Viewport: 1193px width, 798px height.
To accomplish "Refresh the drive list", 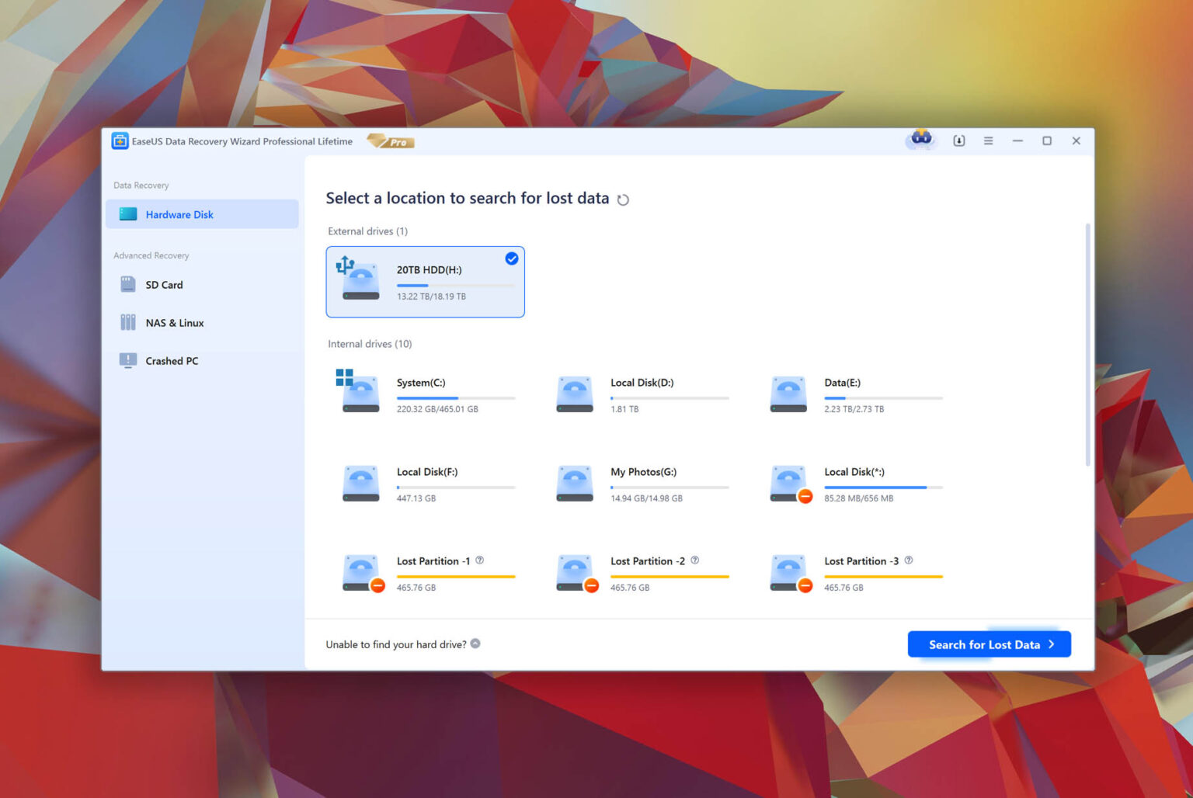I will 623,199.
